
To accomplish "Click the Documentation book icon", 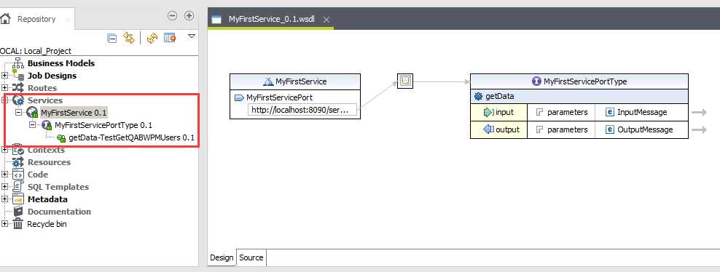I will 18,212.
